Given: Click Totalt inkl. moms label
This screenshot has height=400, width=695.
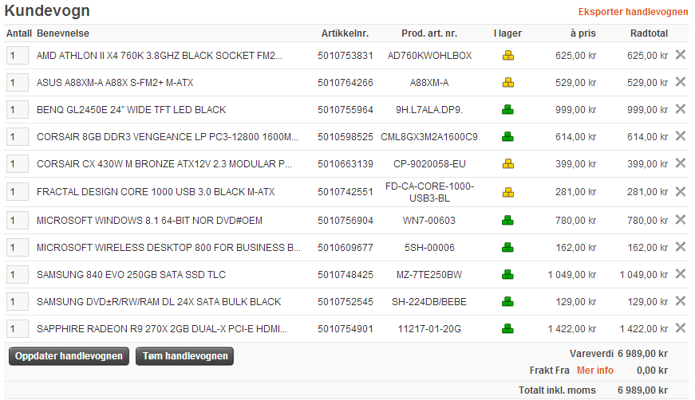Looking at the screenshot, I should [x=557, y=390].
